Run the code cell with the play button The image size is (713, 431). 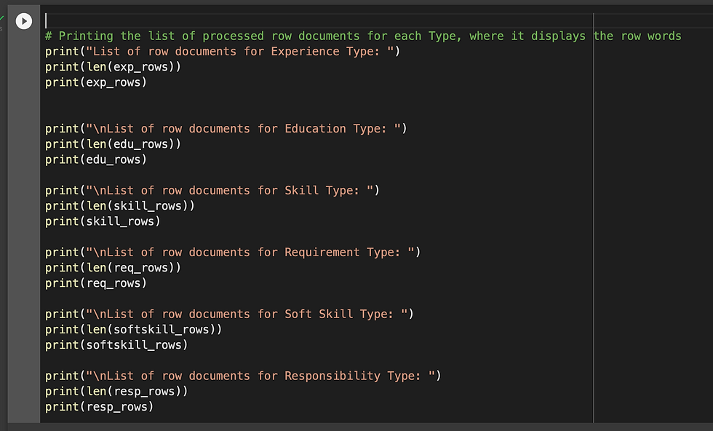[24, 22]
